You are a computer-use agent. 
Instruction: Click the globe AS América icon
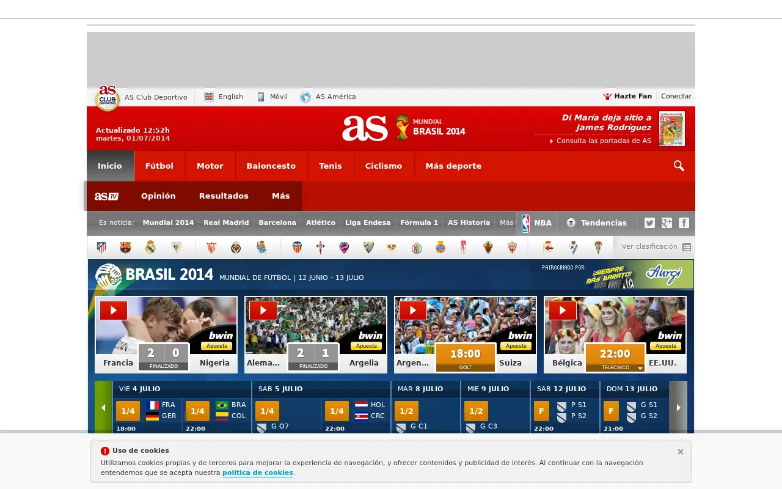point(305,97)
